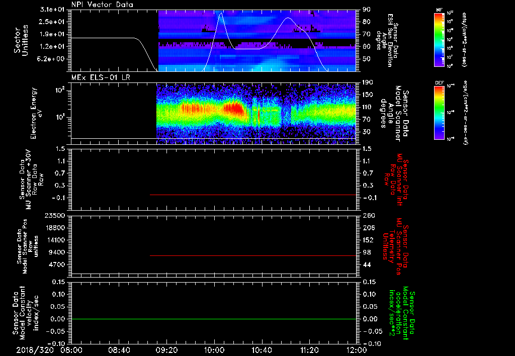This screenshot has width=515, height=356.
Task: Click the DEF energy flux color bar
Action: (x=439, y=113)
